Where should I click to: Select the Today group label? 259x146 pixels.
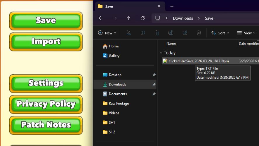[170, 53]
